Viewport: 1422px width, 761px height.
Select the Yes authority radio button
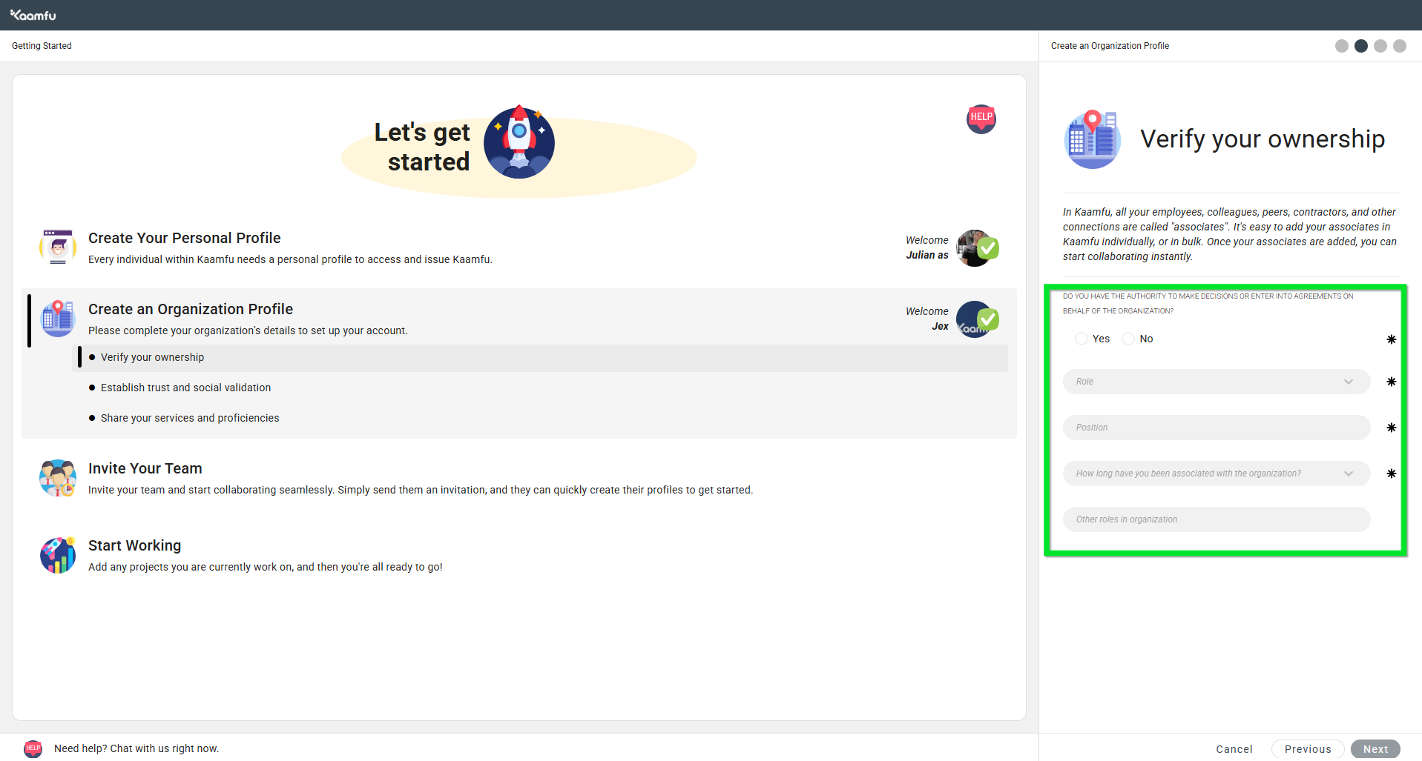1082,339
